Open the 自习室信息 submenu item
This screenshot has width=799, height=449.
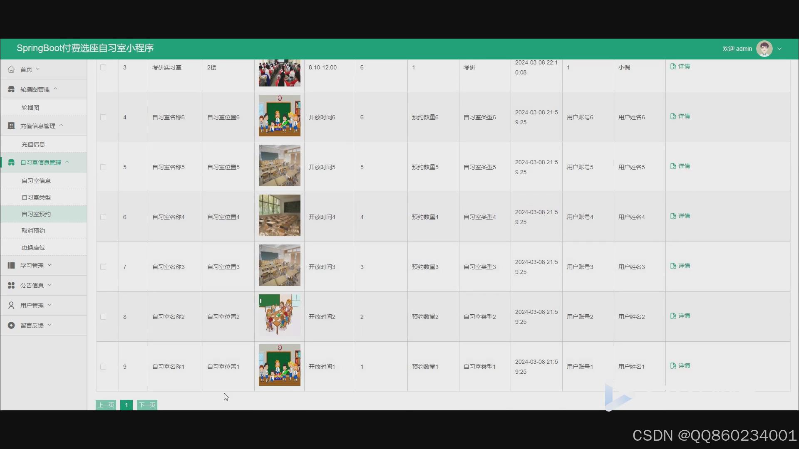point(44,181)
